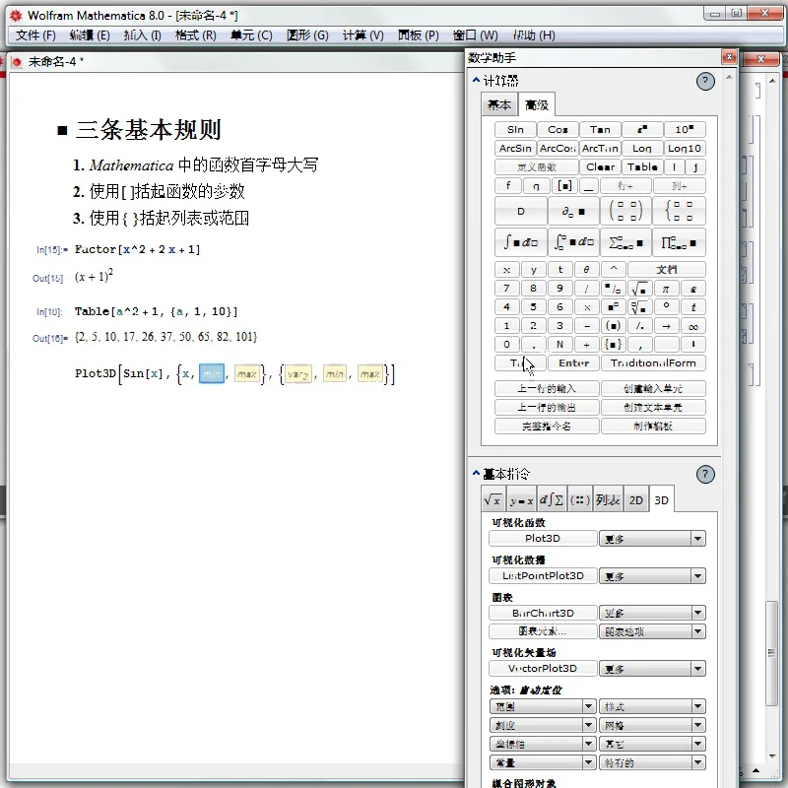Switch to the calculus d∫Σ tab

[552, 500]
